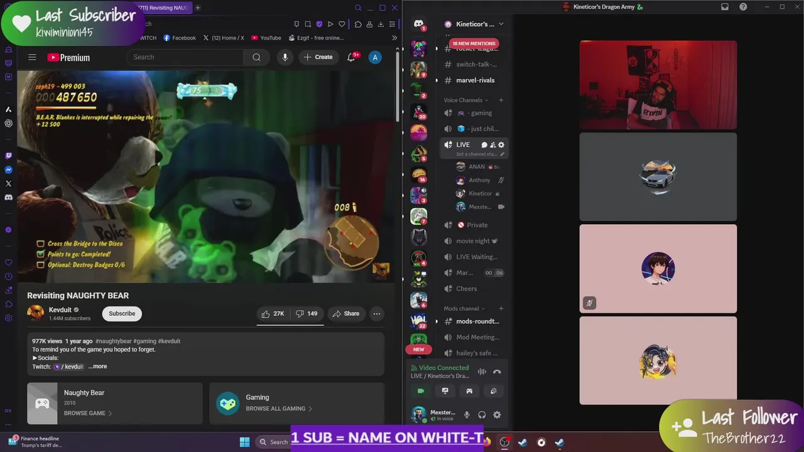
Task: Open the YouTube guide hamburger menu
Action: [x=32, y=57]
